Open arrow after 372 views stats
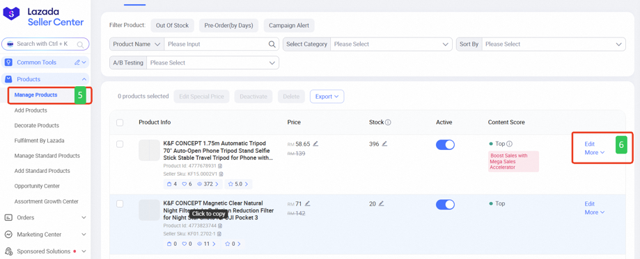 pyautogui.click(x=217, y=185)
